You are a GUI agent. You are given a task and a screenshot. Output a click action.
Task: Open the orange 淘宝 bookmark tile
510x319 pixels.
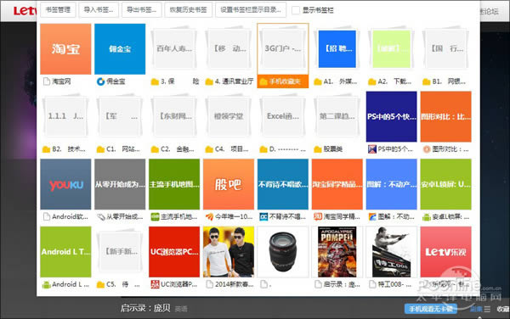pyautogui.click(x=65, y=49)
